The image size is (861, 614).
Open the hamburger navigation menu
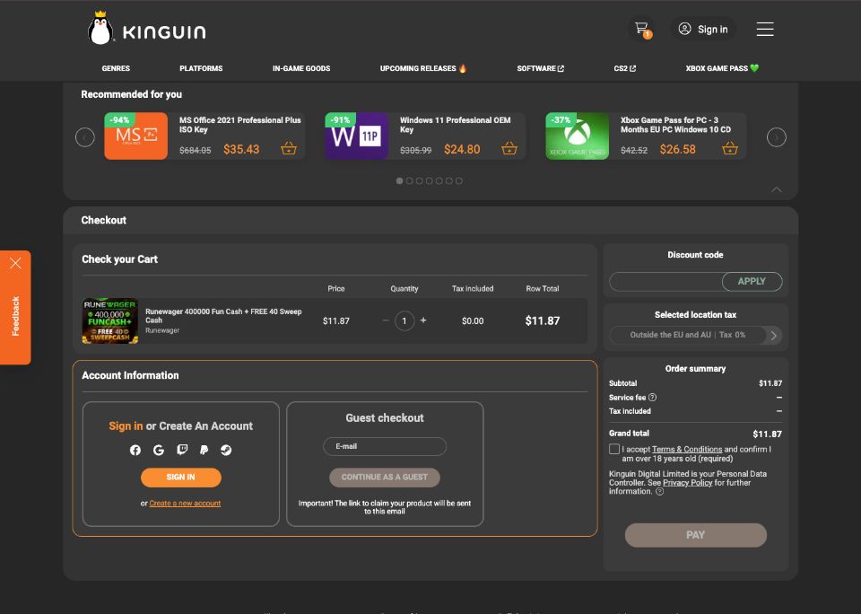click(764, 28)
